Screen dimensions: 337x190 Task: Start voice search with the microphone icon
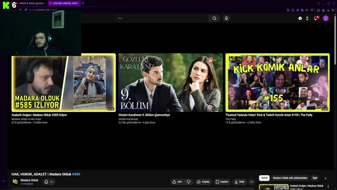[x=226, y=18]
